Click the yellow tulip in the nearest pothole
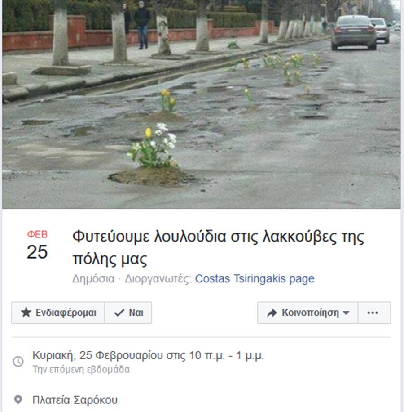This screenshot has height=412, width=404. coord(148,133)
